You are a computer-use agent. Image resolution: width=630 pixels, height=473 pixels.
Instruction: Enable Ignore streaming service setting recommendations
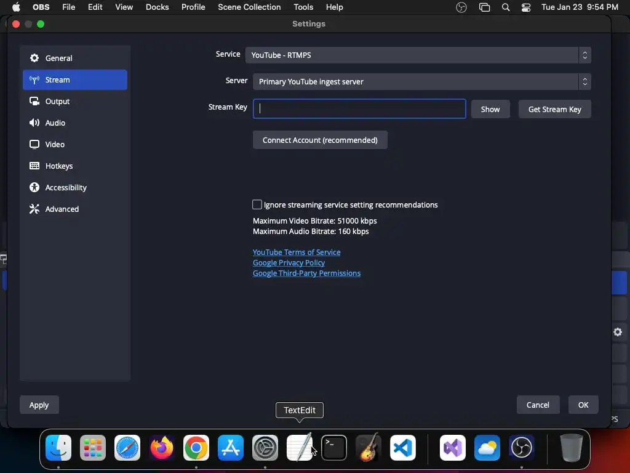tap(257, 204)
